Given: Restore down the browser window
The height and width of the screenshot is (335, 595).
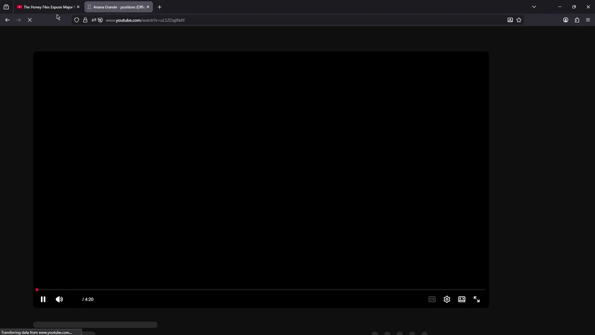Looking at the screenshot, I should pyautogui.click(x=574, y=7).
